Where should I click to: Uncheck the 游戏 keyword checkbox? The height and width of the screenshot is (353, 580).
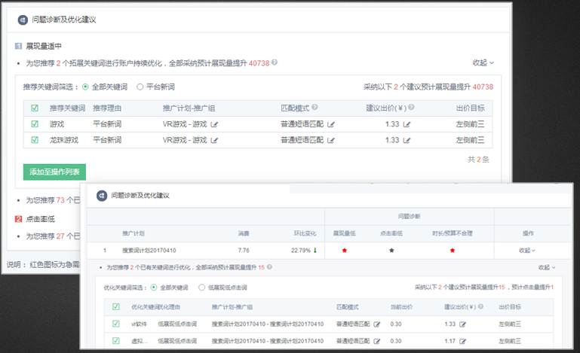(x=35, y=124)
